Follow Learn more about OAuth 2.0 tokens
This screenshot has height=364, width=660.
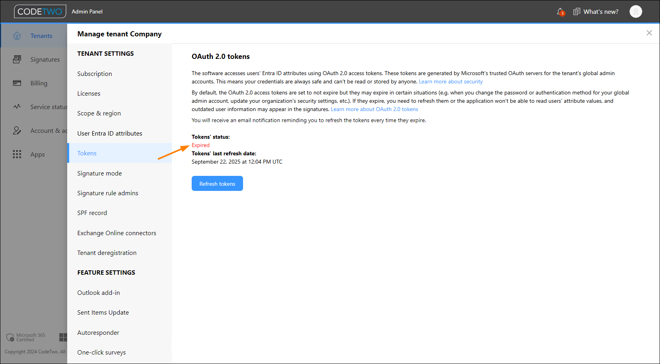click(374, 109)
